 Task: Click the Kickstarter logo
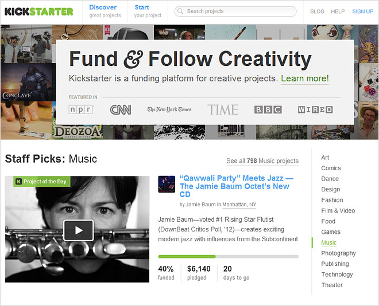[x=39, y=11]
